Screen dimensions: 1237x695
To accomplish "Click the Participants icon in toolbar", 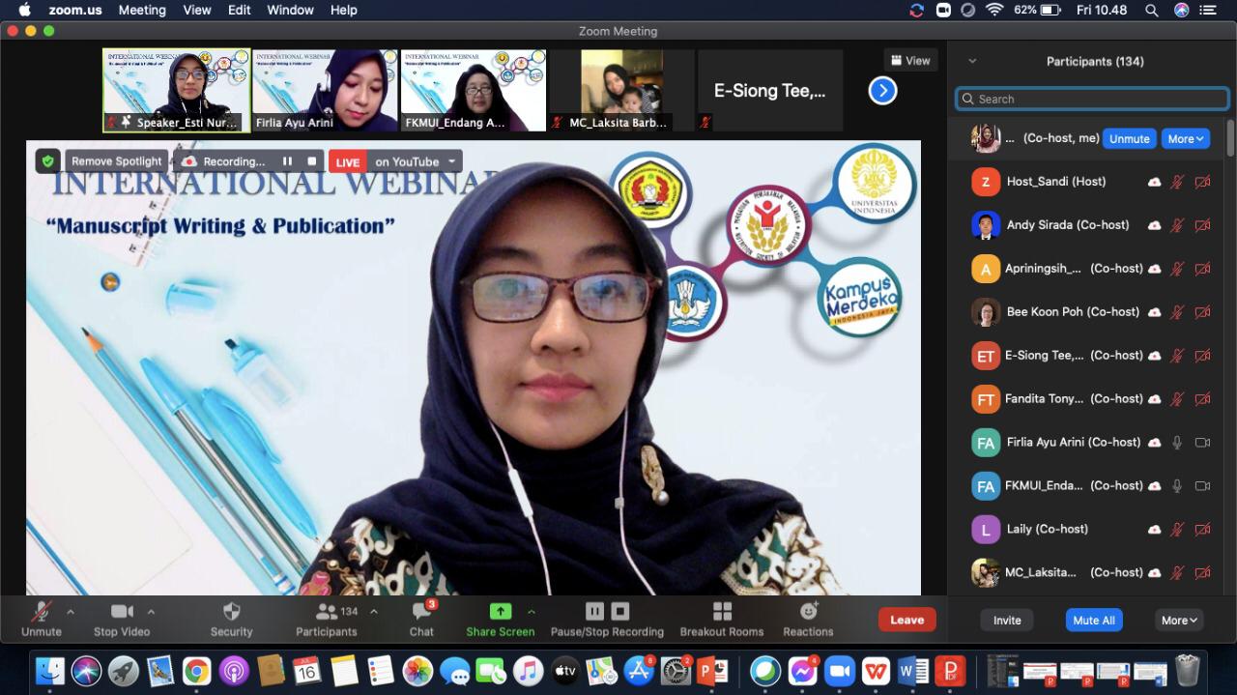I will click(x=327, y=612).
